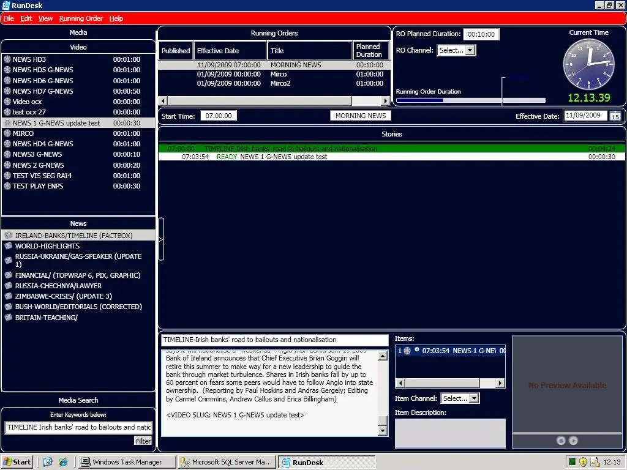The height and width of the screenshot is (470, 627).
Task: Click the Internet Explorer quick launch icon
Action: [x=62, y=462]
